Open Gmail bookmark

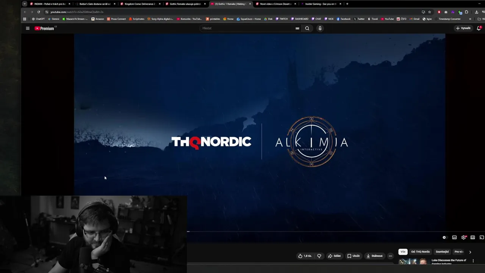(415, 19)
